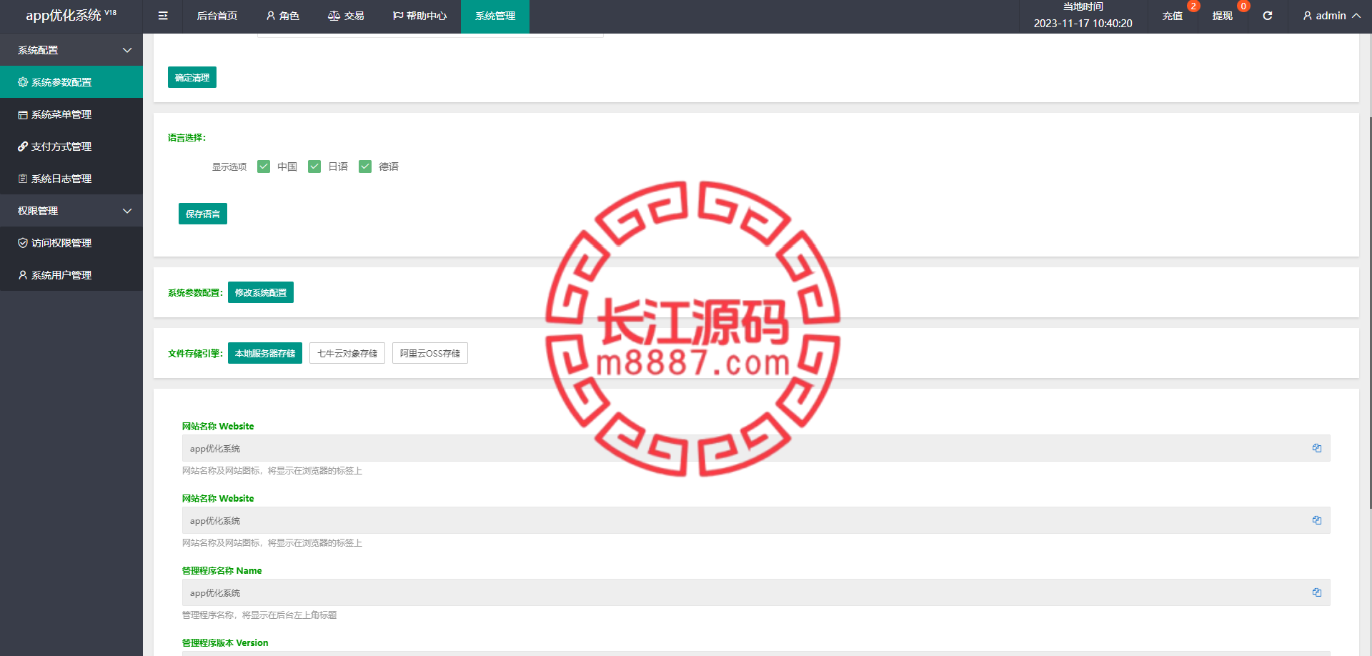The image size is (1372, 656).
Task: Open 支付方式管理 in sidebar
Action: click(71, 146)
